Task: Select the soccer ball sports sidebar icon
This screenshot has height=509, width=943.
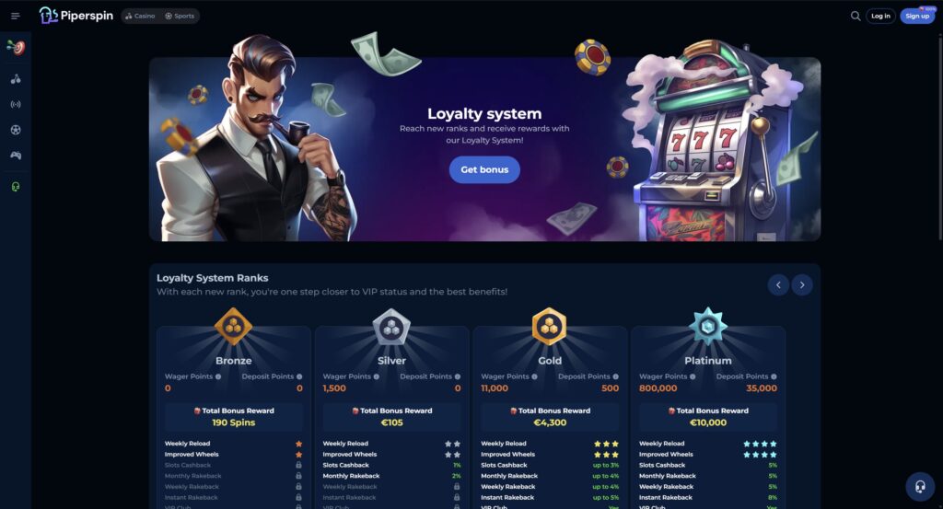Action: coord(16,130)
